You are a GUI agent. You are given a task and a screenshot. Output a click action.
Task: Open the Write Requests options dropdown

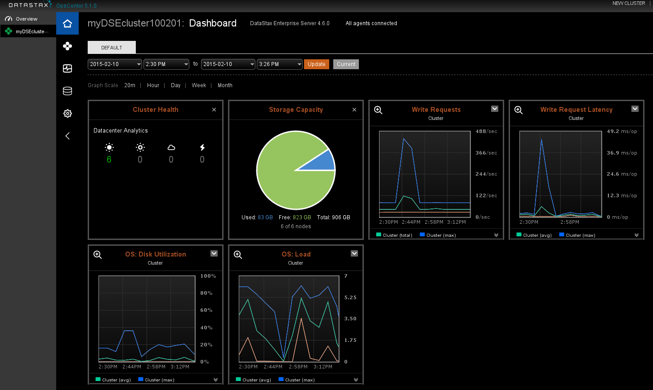(495, 109)
